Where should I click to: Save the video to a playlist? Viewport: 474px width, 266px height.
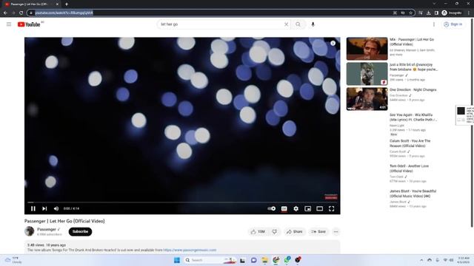[318, 231]
